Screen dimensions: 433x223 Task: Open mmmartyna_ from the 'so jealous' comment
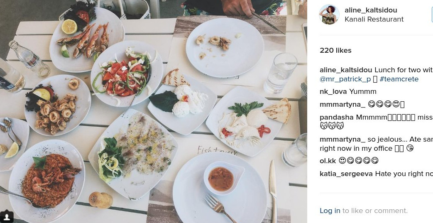[342, 139]
